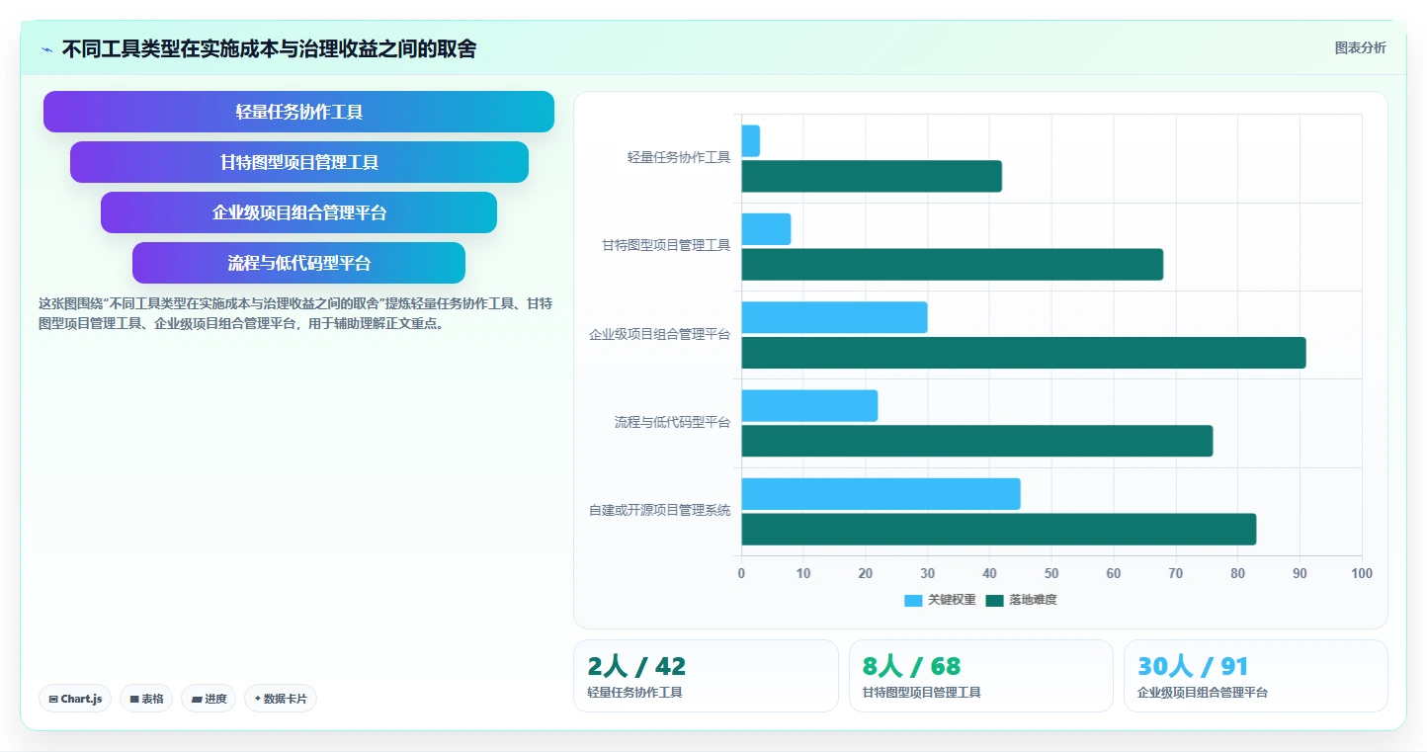
Task: Click 甘特图型项目管理工具 blue 关键权重 bar
Action: click(x=766, y=229)
